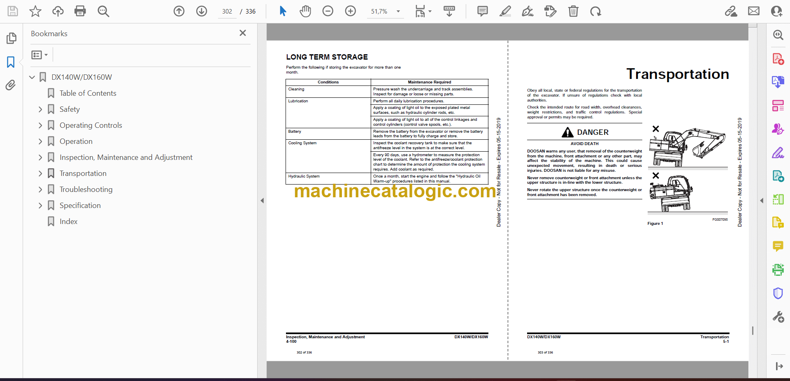The width and height of the screenshot is (790, 381).
Task: Click the Print file icon
Action: 80,11
